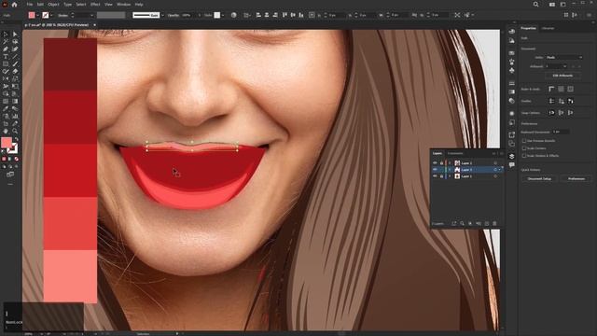
Task: Select the Zoom tool
Action: click(15, 131)
